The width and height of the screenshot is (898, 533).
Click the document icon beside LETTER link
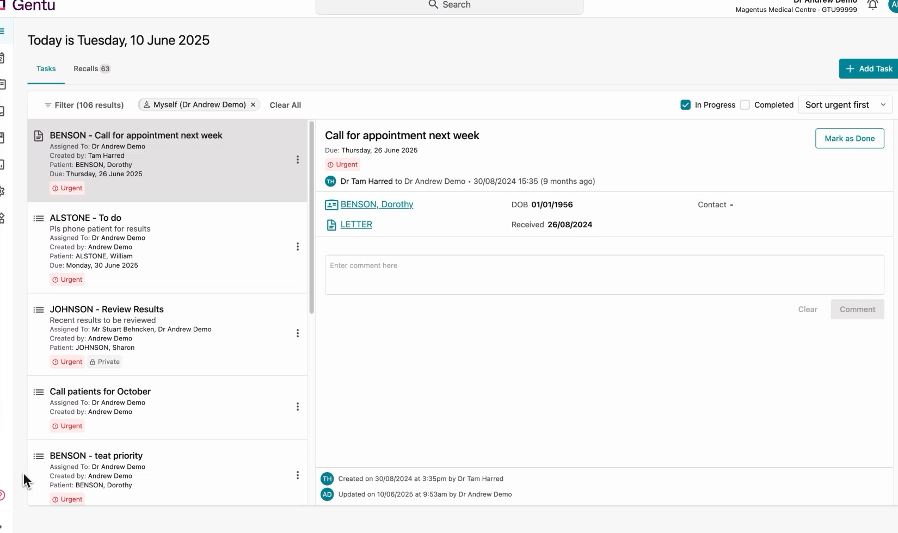pos(331,225)
